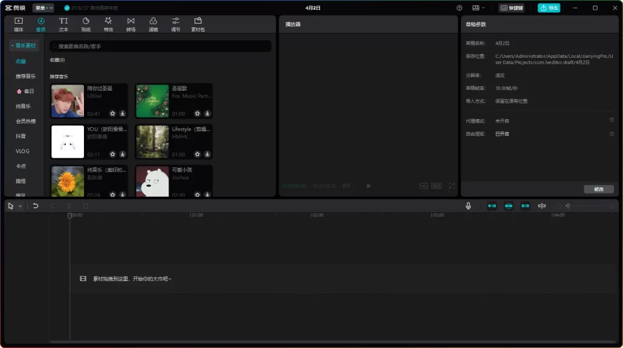Image resolution: width=623 pixels, height=348 pixels.
Task: Open the 特效 effects tab
Action: point(108,24)
